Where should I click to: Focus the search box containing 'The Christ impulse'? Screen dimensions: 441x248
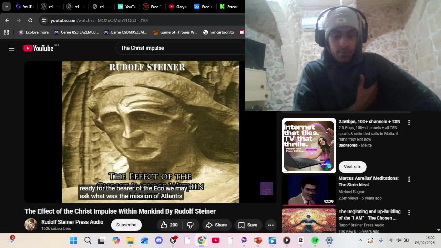(x=179, y=48)
